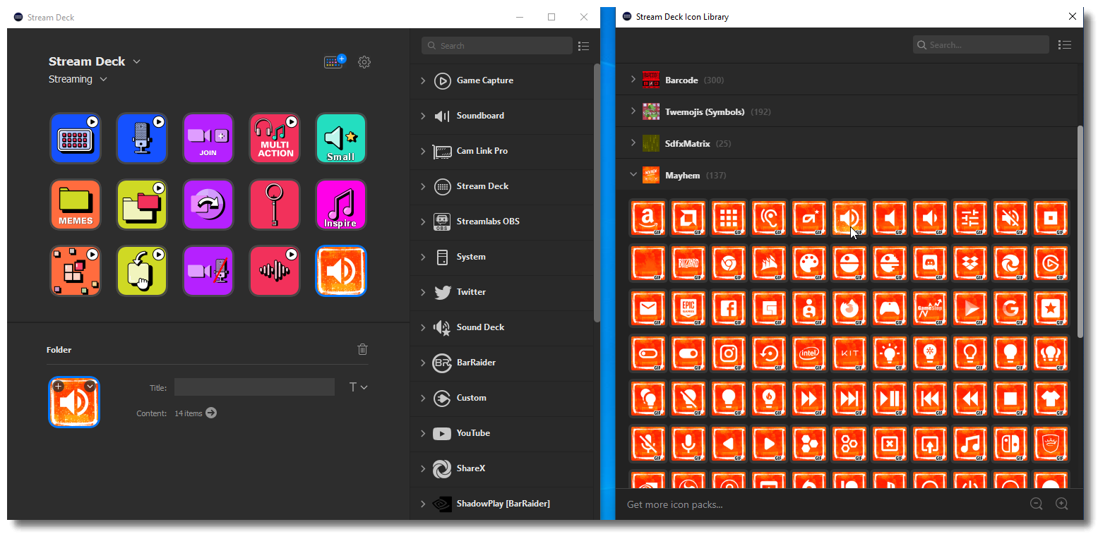Expand the Streamlabs OBS category
1098x534 pixels.
pyautogui.click(x=423, y=222)
